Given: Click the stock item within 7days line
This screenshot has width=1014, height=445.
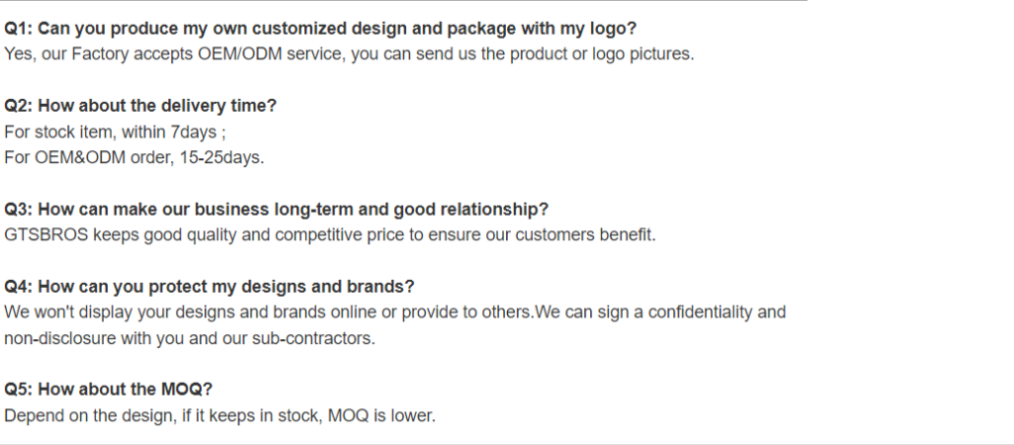Looking at the screenshot, I should coord(115,132).
